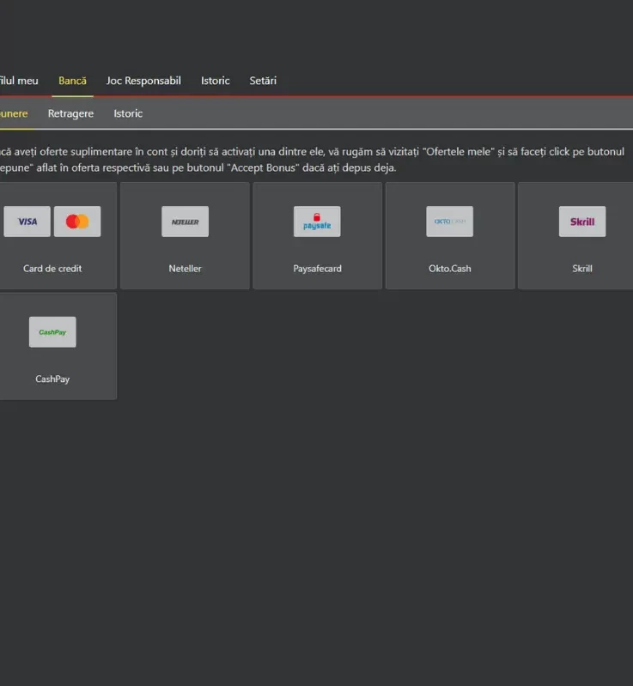Open the Bancă tab
This screenshot has height=686, width=633.
pos(72,81)
